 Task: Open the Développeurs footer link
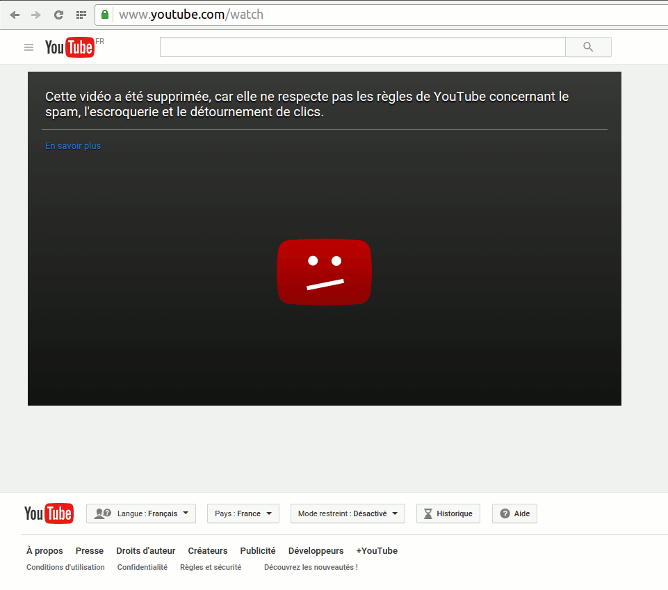tap(316, 551)
